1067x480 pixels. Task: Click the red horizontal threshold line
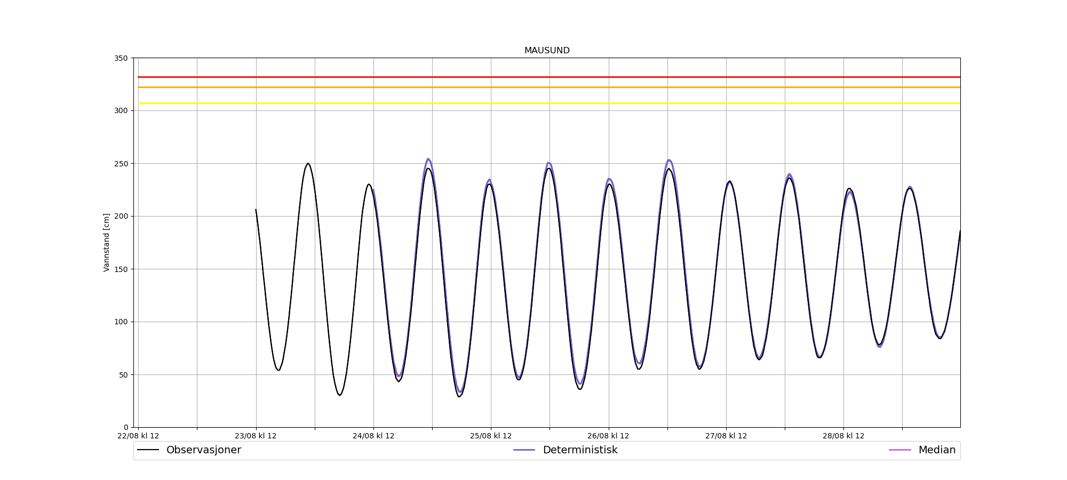pos(549,77)
